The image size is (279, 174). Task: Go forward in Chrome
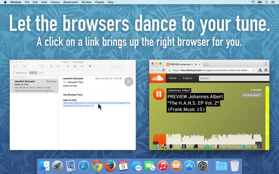[x=158, y=70]
